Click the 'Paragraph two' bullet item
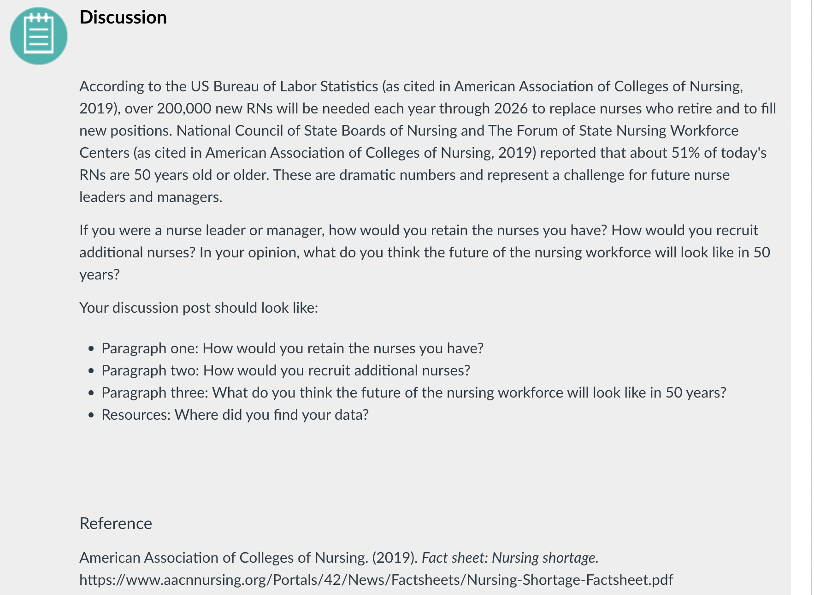814x595 pixels. (286, 370)
